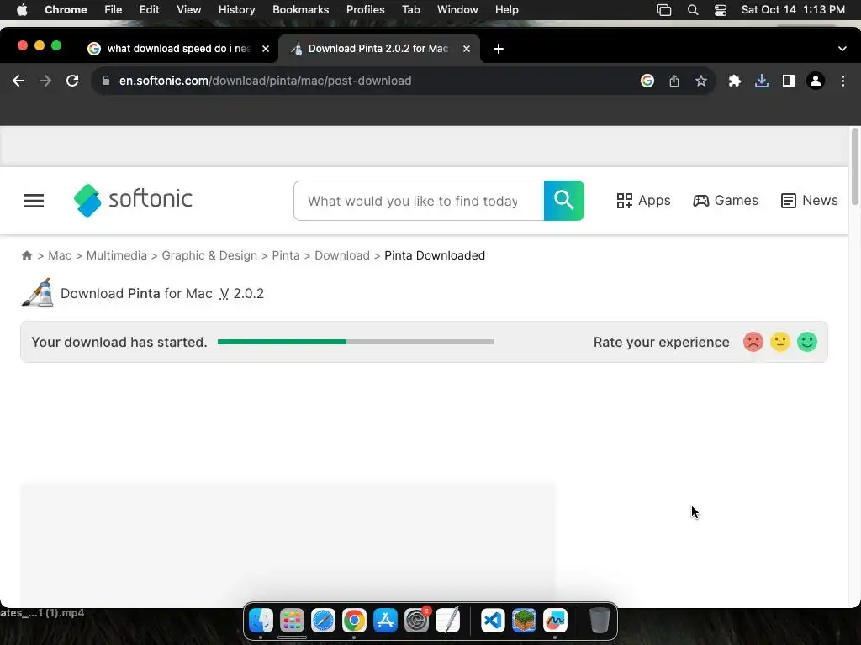Go to Games section
The image size is (861, 645).
pyautogui.click(x=726, y=201)
